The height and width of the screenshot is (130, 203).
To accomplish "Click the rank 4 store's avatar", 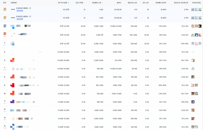I will pos(13,43).
